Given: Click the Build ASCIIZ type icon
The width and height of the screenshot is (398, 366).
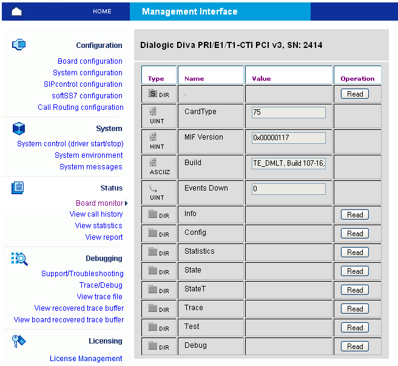Looking at the screenshot, I should point(153,162).
